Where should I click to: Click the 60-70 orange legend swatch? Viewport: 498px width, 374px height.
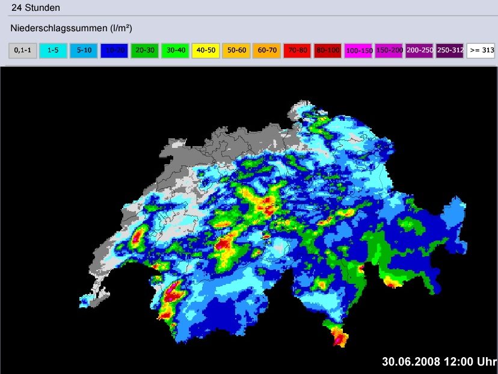coord(267,51)
